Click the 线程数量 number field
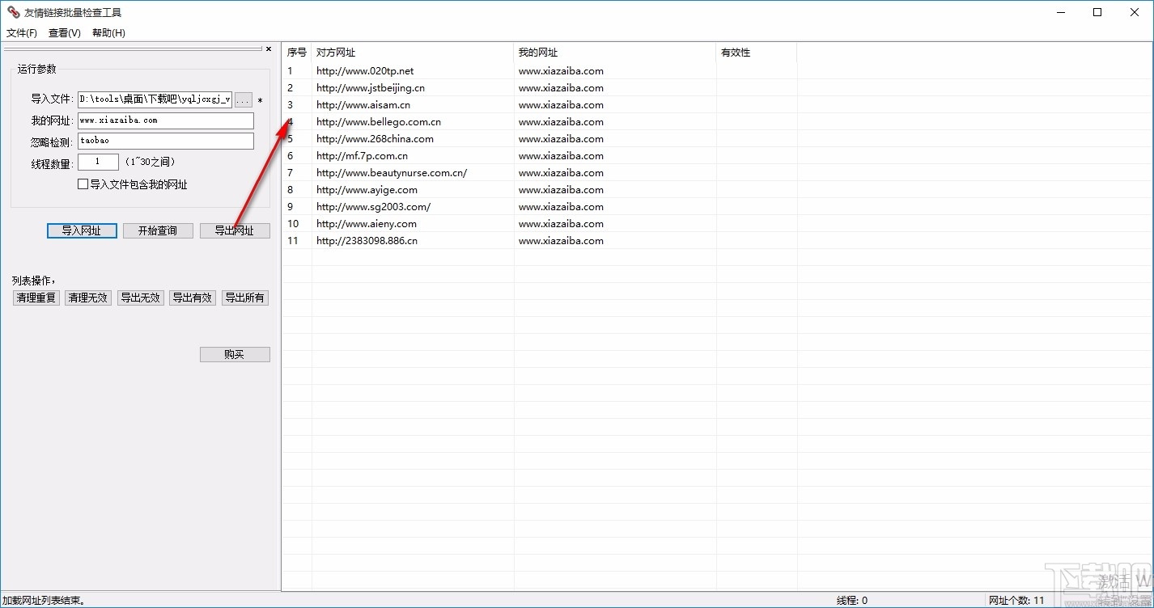This screenshot has height=608, width=1154. pos(98,162)
